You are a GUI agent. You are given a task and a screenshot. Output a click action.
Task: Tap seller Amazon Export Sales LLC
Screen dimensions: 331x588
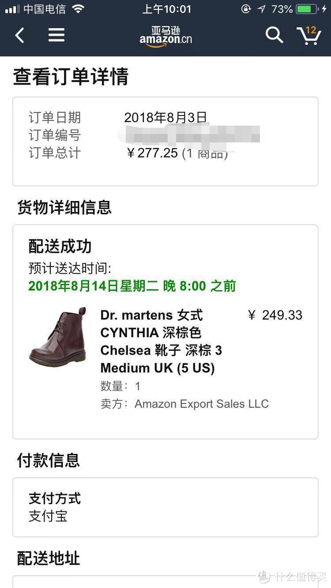pyautogui.click(x=202, y=404)
